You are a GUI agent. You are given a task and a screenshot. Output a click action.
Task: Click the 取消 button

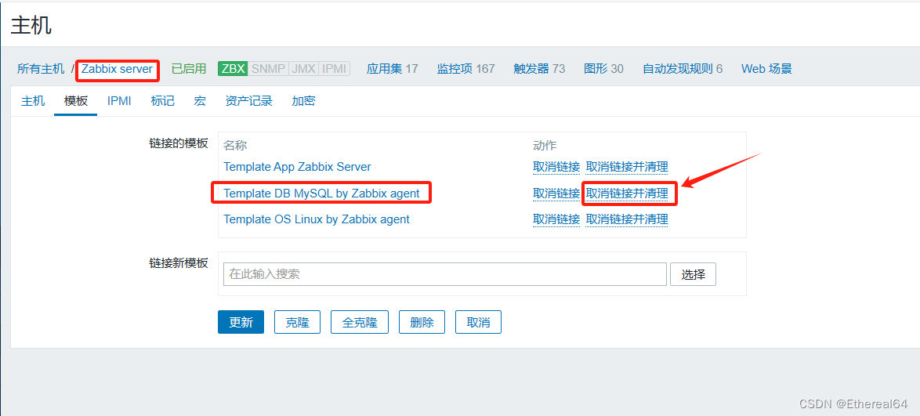pyautogui.click(x=478, y=322)
